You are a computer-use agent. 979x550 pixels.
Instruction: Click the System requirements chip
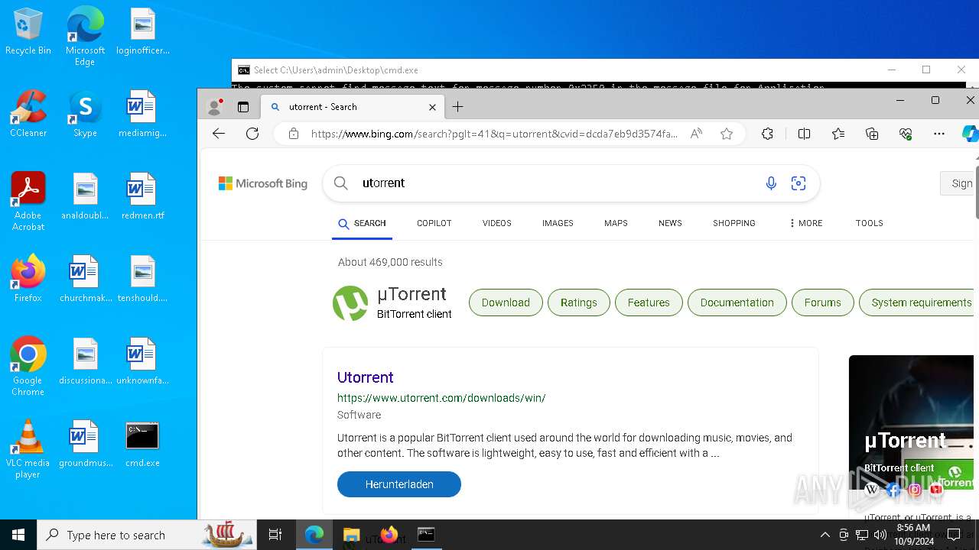click(x=918, y=302)
